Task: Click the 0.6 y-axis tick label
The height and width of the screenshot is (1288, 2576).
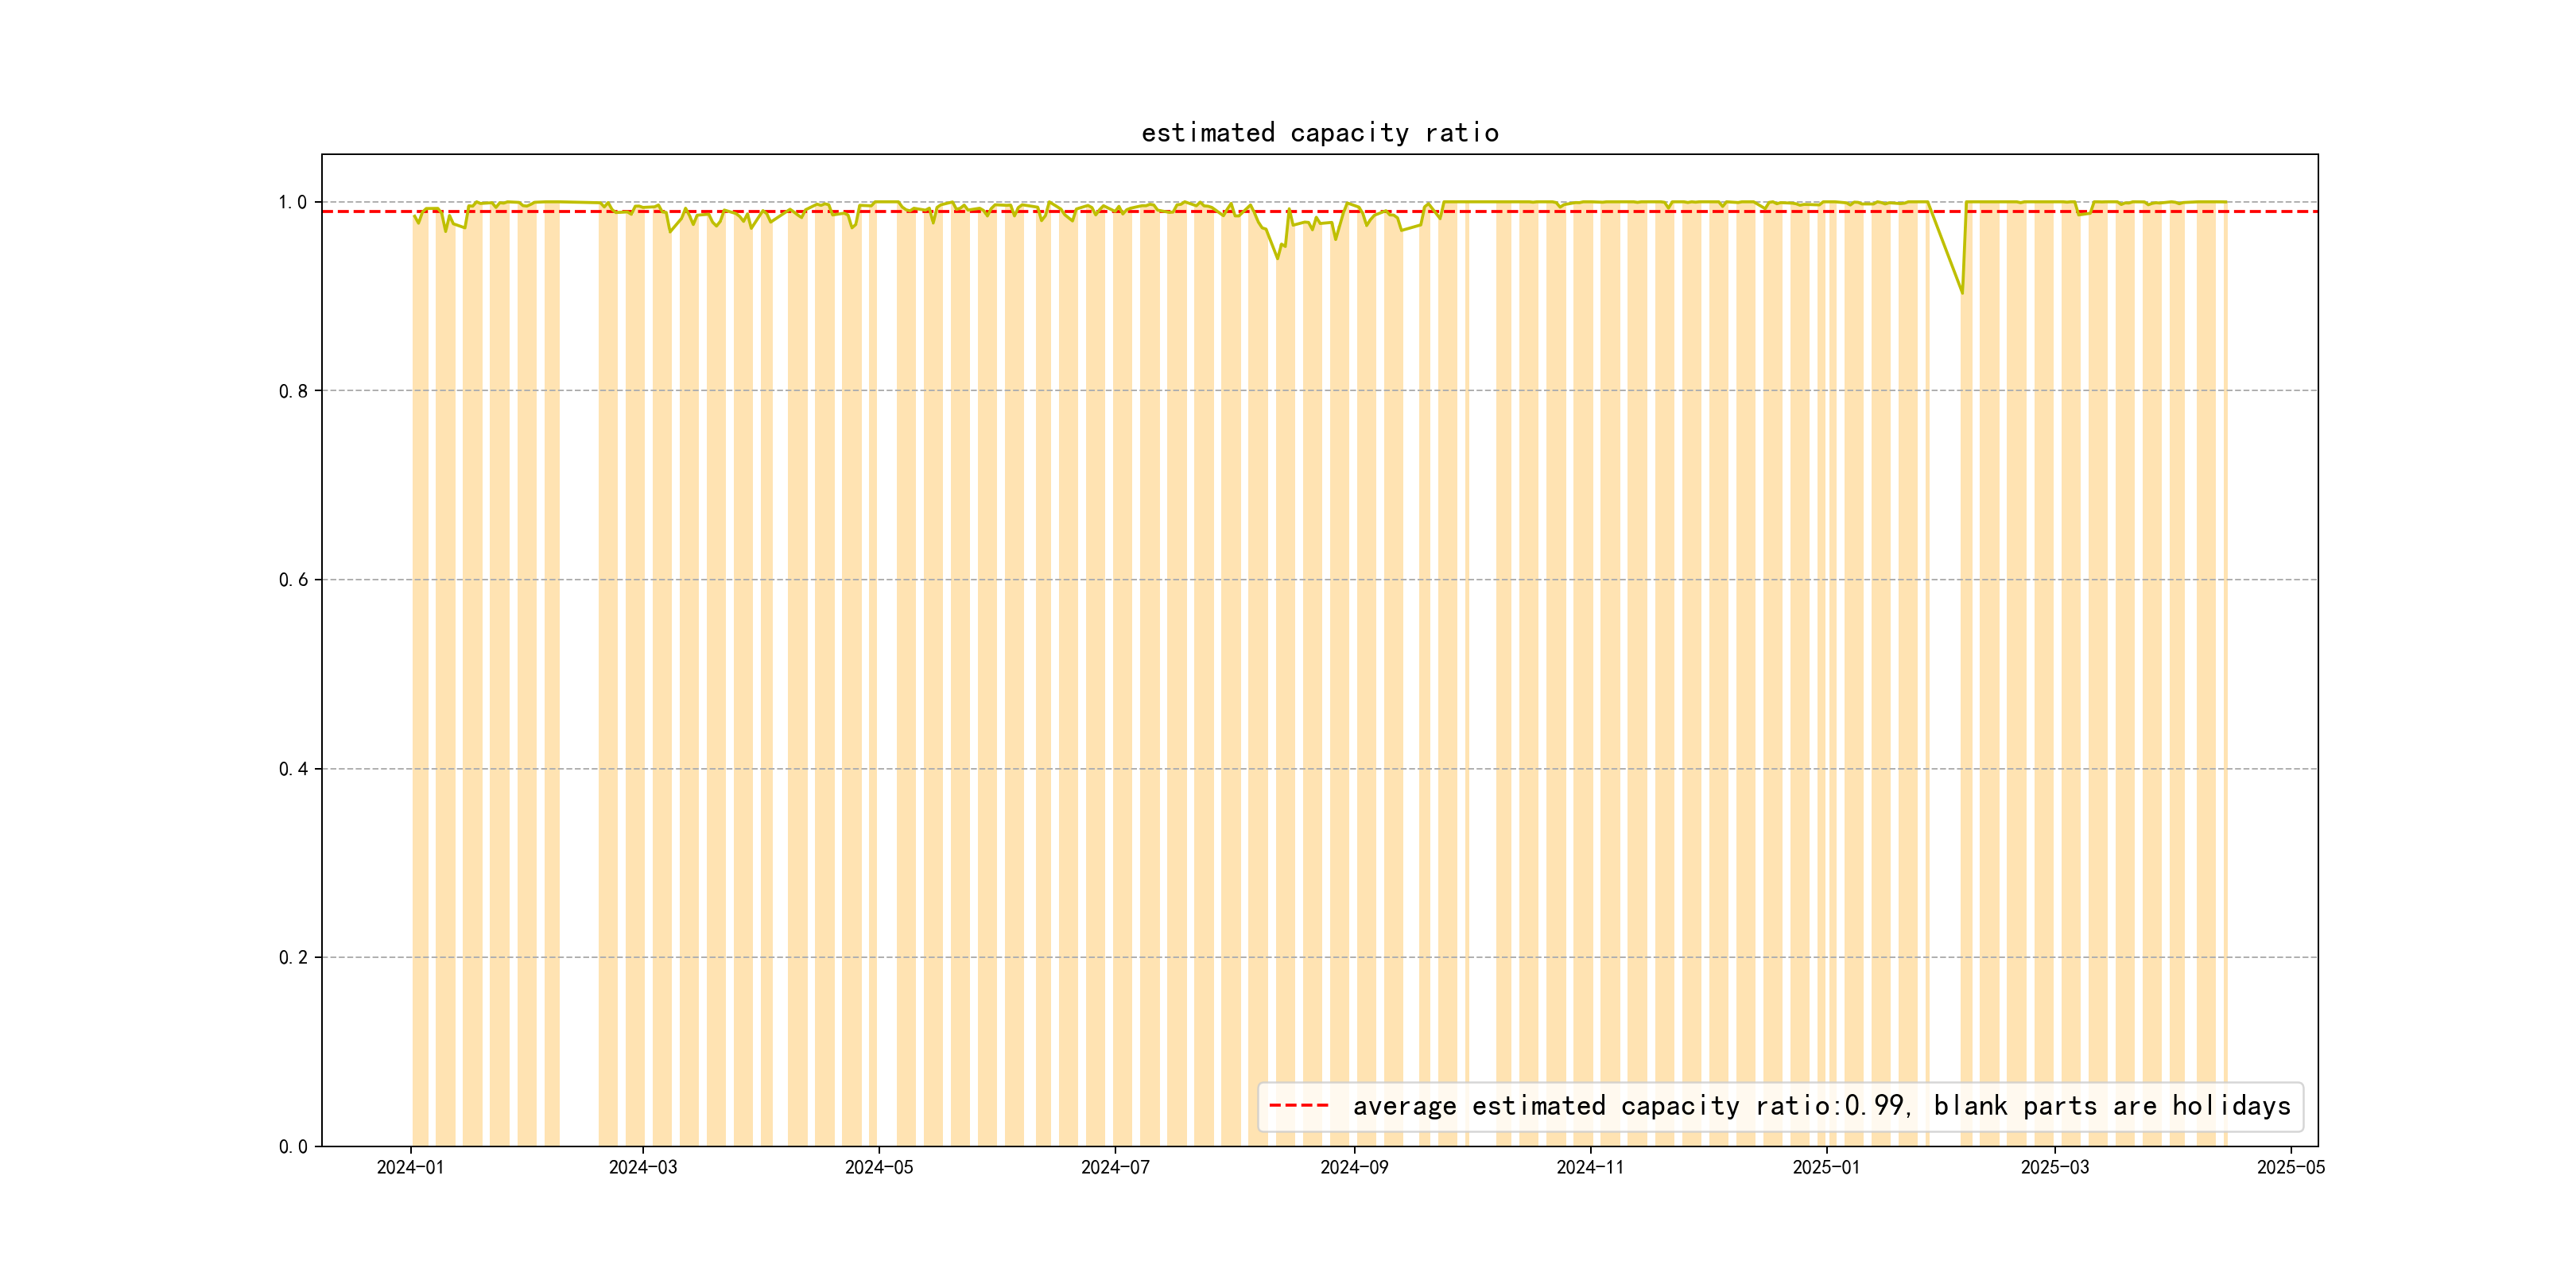Action: [x=293, y=580]
